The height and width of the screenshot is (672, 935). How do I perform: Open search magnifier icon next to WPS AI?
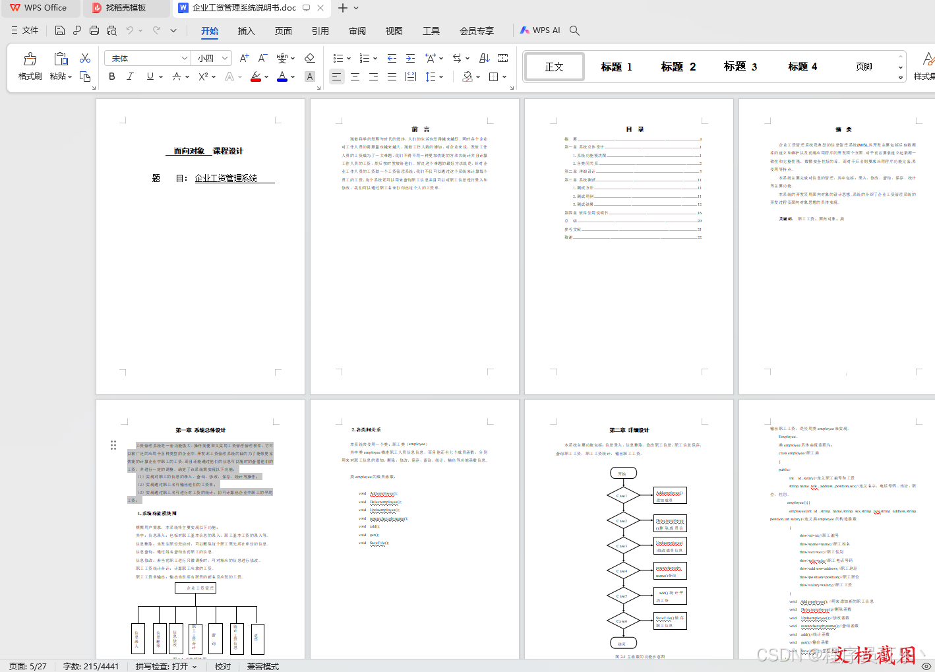pos(574,30)
